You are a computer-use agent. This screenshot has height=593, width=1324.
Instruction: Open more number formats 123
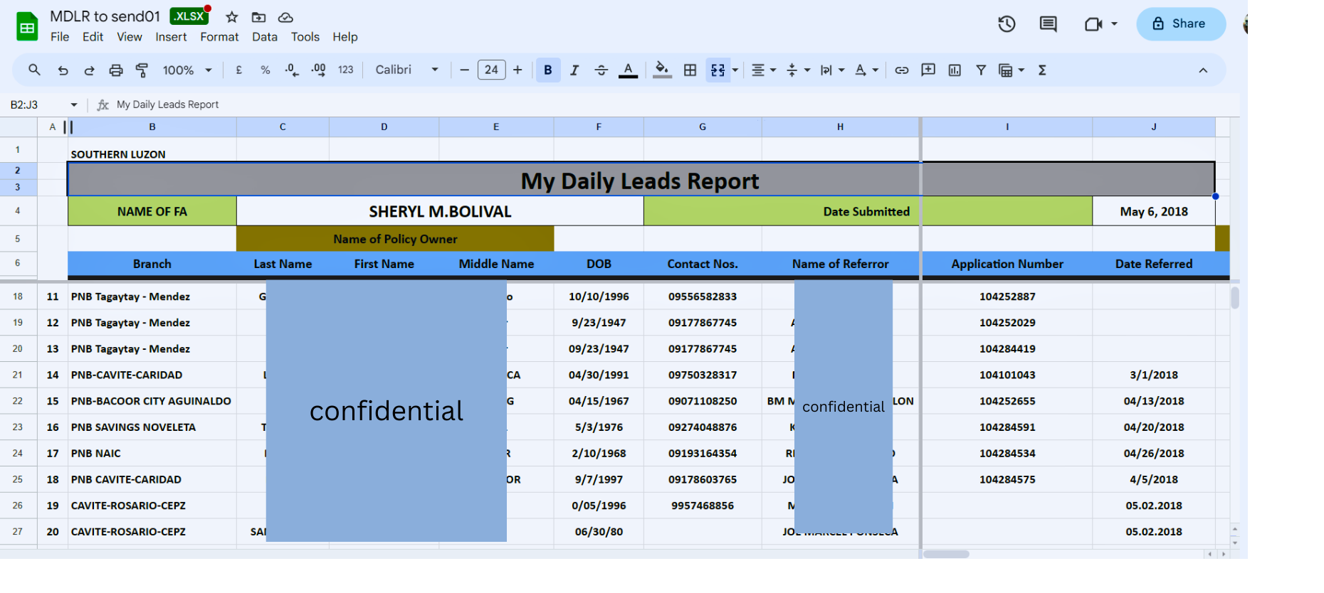[x=345, y=70]
